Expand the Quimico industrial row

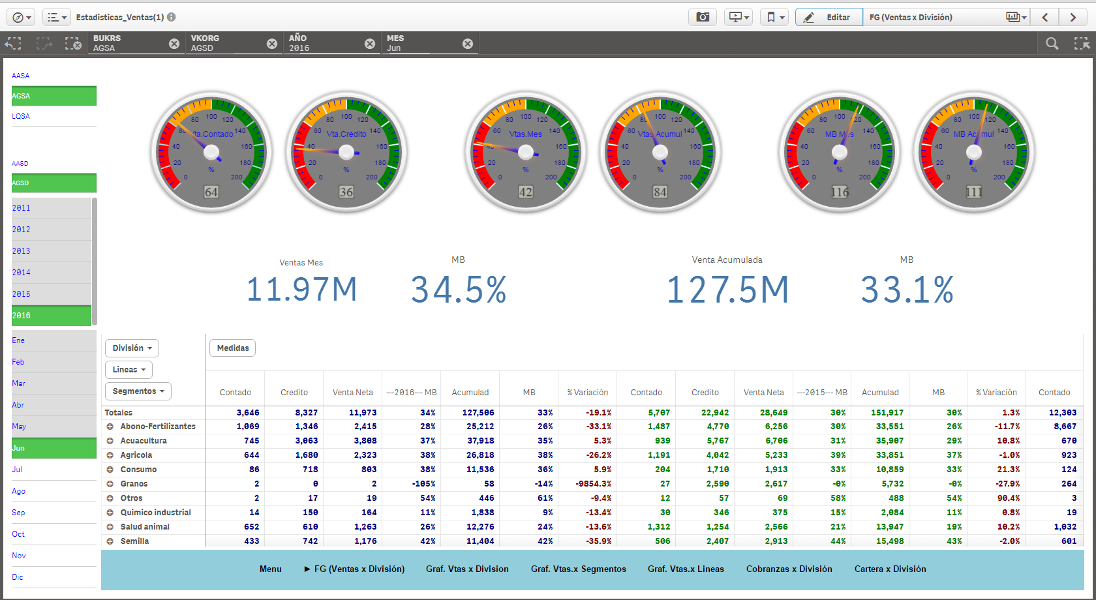(x=110, y=513)
